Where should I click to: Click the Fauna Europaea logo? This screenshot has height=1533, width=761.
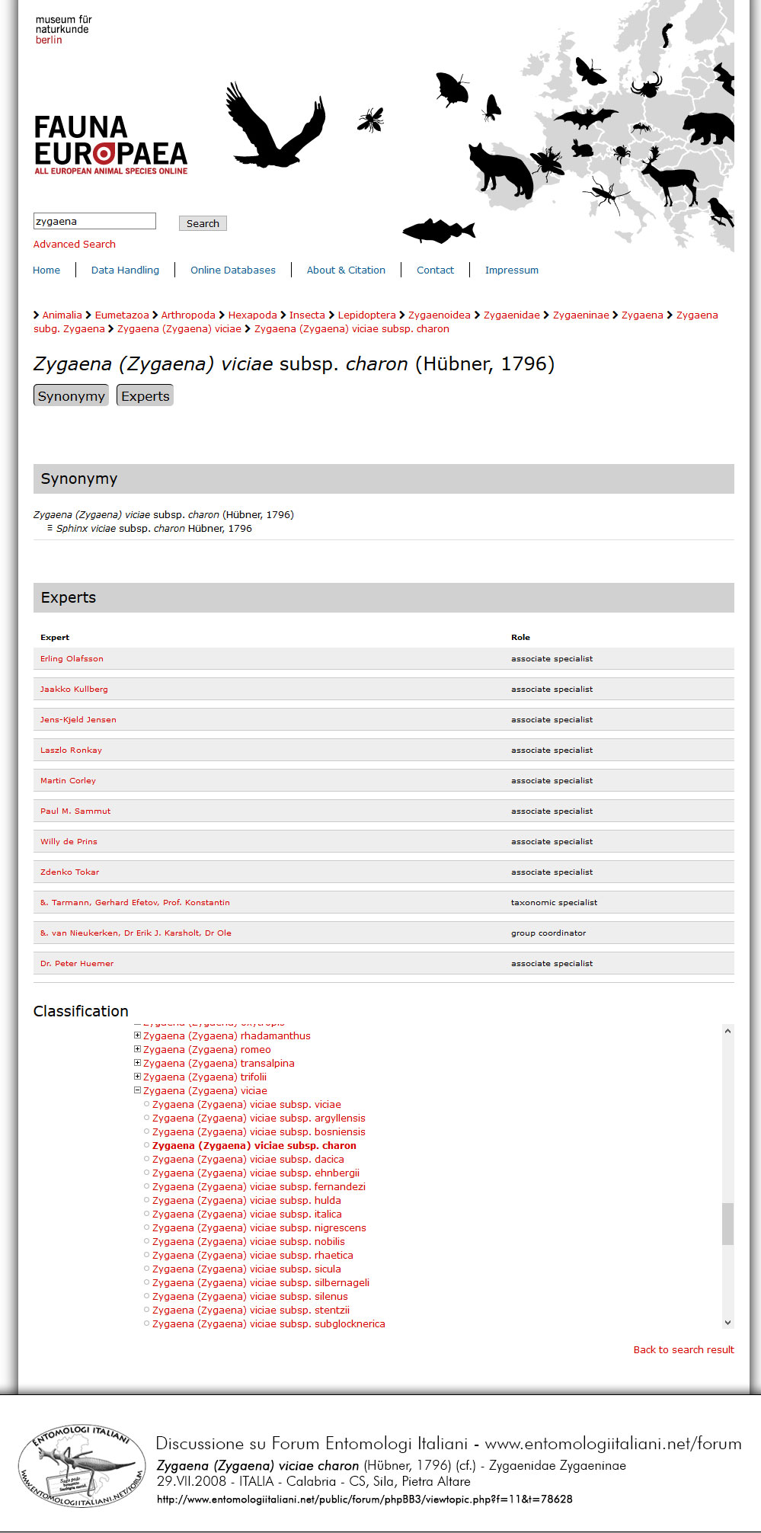click(x=110, y=145)
